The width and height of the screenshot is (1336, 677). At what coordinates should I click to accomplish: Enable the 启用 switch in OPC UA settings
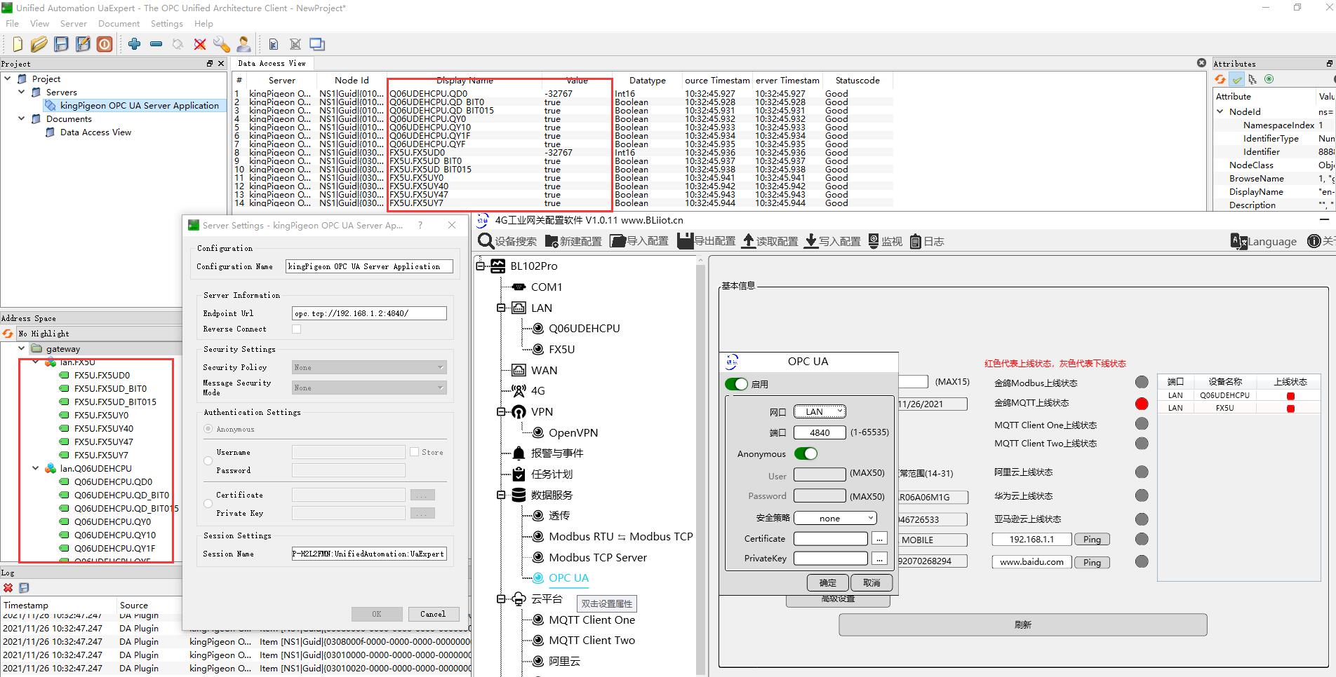tap(736, 384)
